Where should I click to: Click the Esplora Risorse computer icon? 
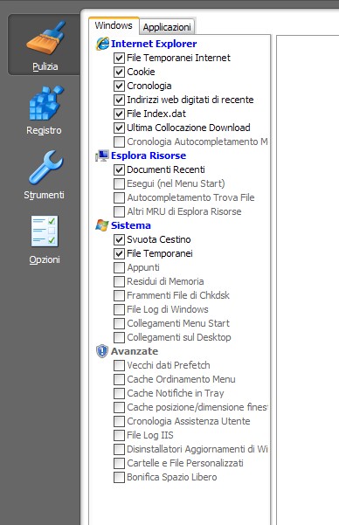click(x=102, y=155)
